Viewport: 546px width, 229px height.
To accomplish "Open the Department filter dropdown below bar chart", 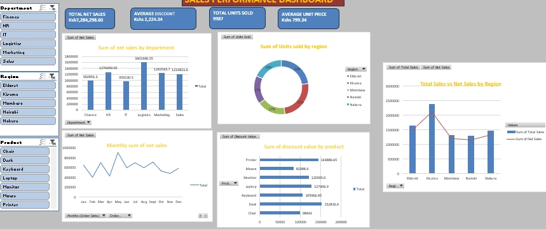I will (78, 122).
